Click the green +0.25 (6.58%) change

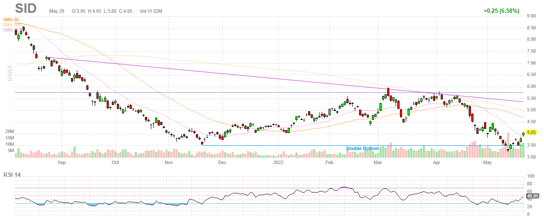pos(501,11)
